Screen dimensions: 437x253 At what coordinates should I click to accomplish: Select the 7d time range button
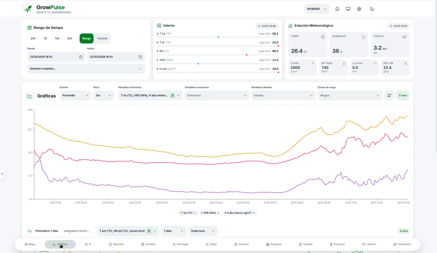tap(45, 38)
